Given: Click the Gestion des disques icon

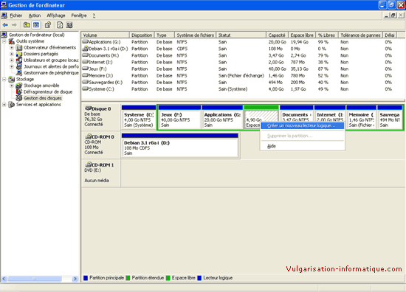Looking at the screenshot, I should click(x=19, y=98).
